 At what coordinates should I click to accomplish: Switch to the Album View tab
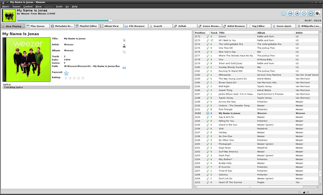(x=111, y=26)
